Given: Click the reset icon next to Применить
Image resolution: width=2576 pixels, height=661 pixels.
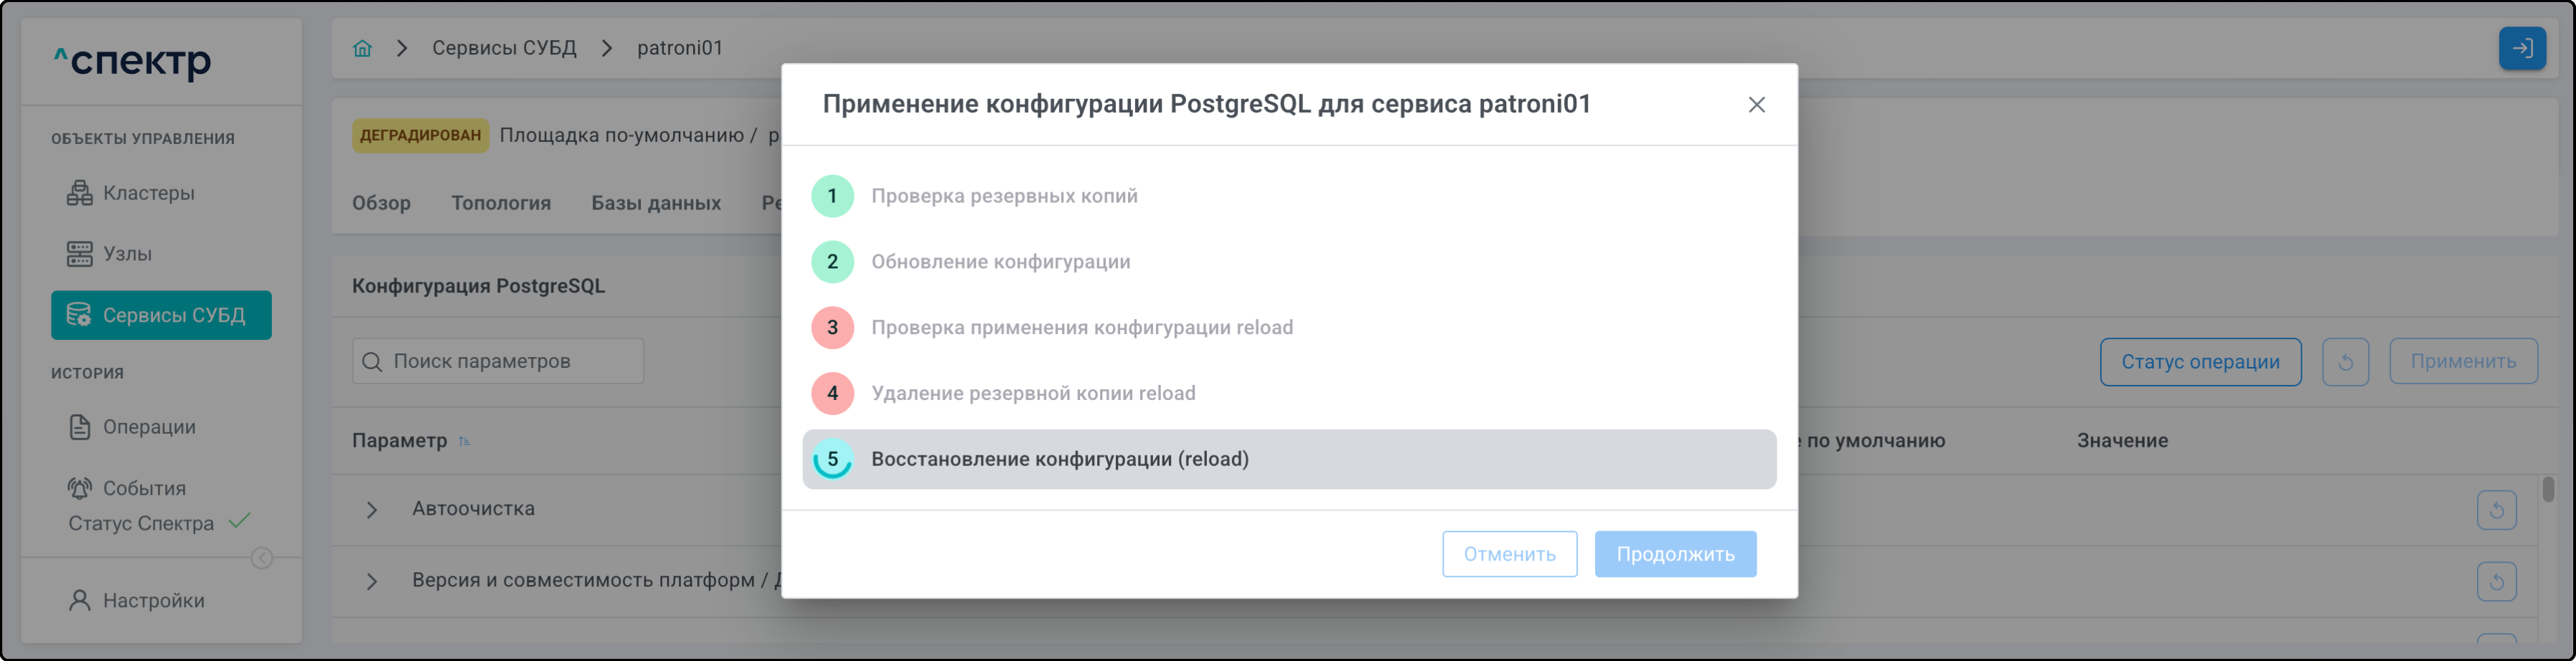Looking at the screenshot, I should coord(2345,361).
